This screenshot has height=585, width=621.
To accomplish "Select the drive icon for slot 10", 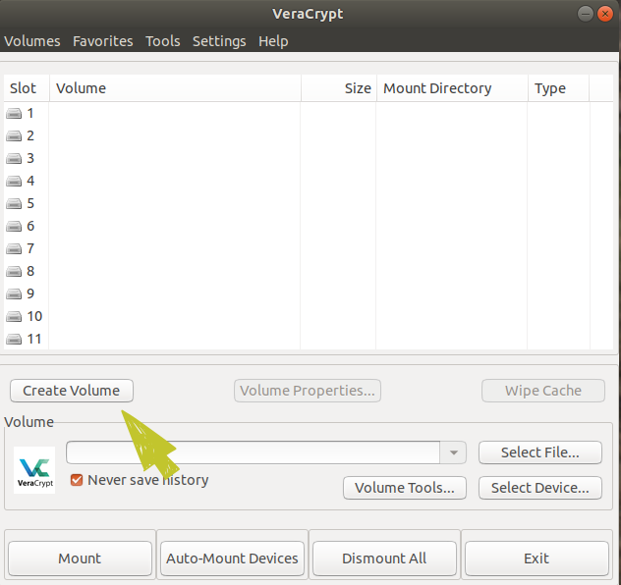I will tap(14, 316).
